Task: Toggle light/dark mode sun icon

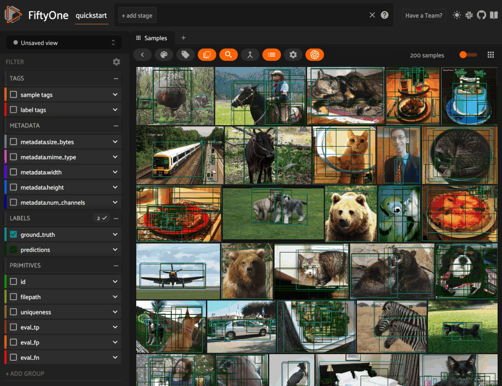Action: (x=457, y=15)
